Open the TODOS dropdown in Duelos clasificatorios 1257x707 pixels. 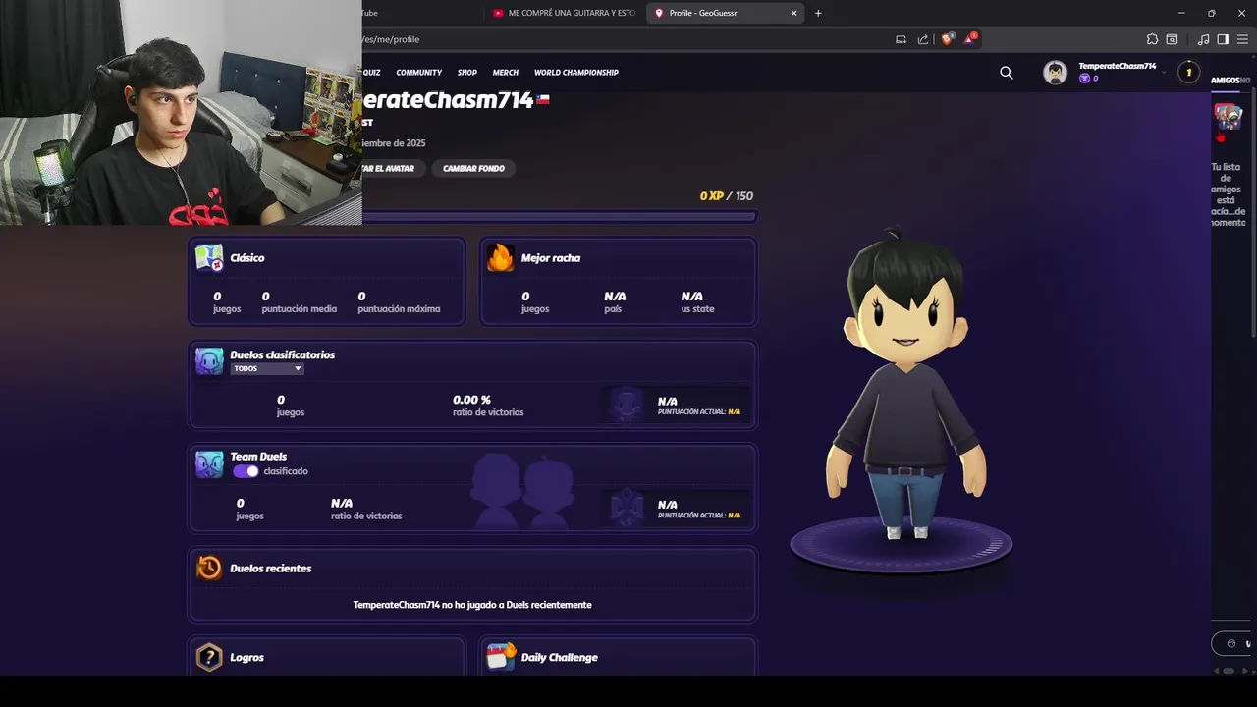point(267,368)
